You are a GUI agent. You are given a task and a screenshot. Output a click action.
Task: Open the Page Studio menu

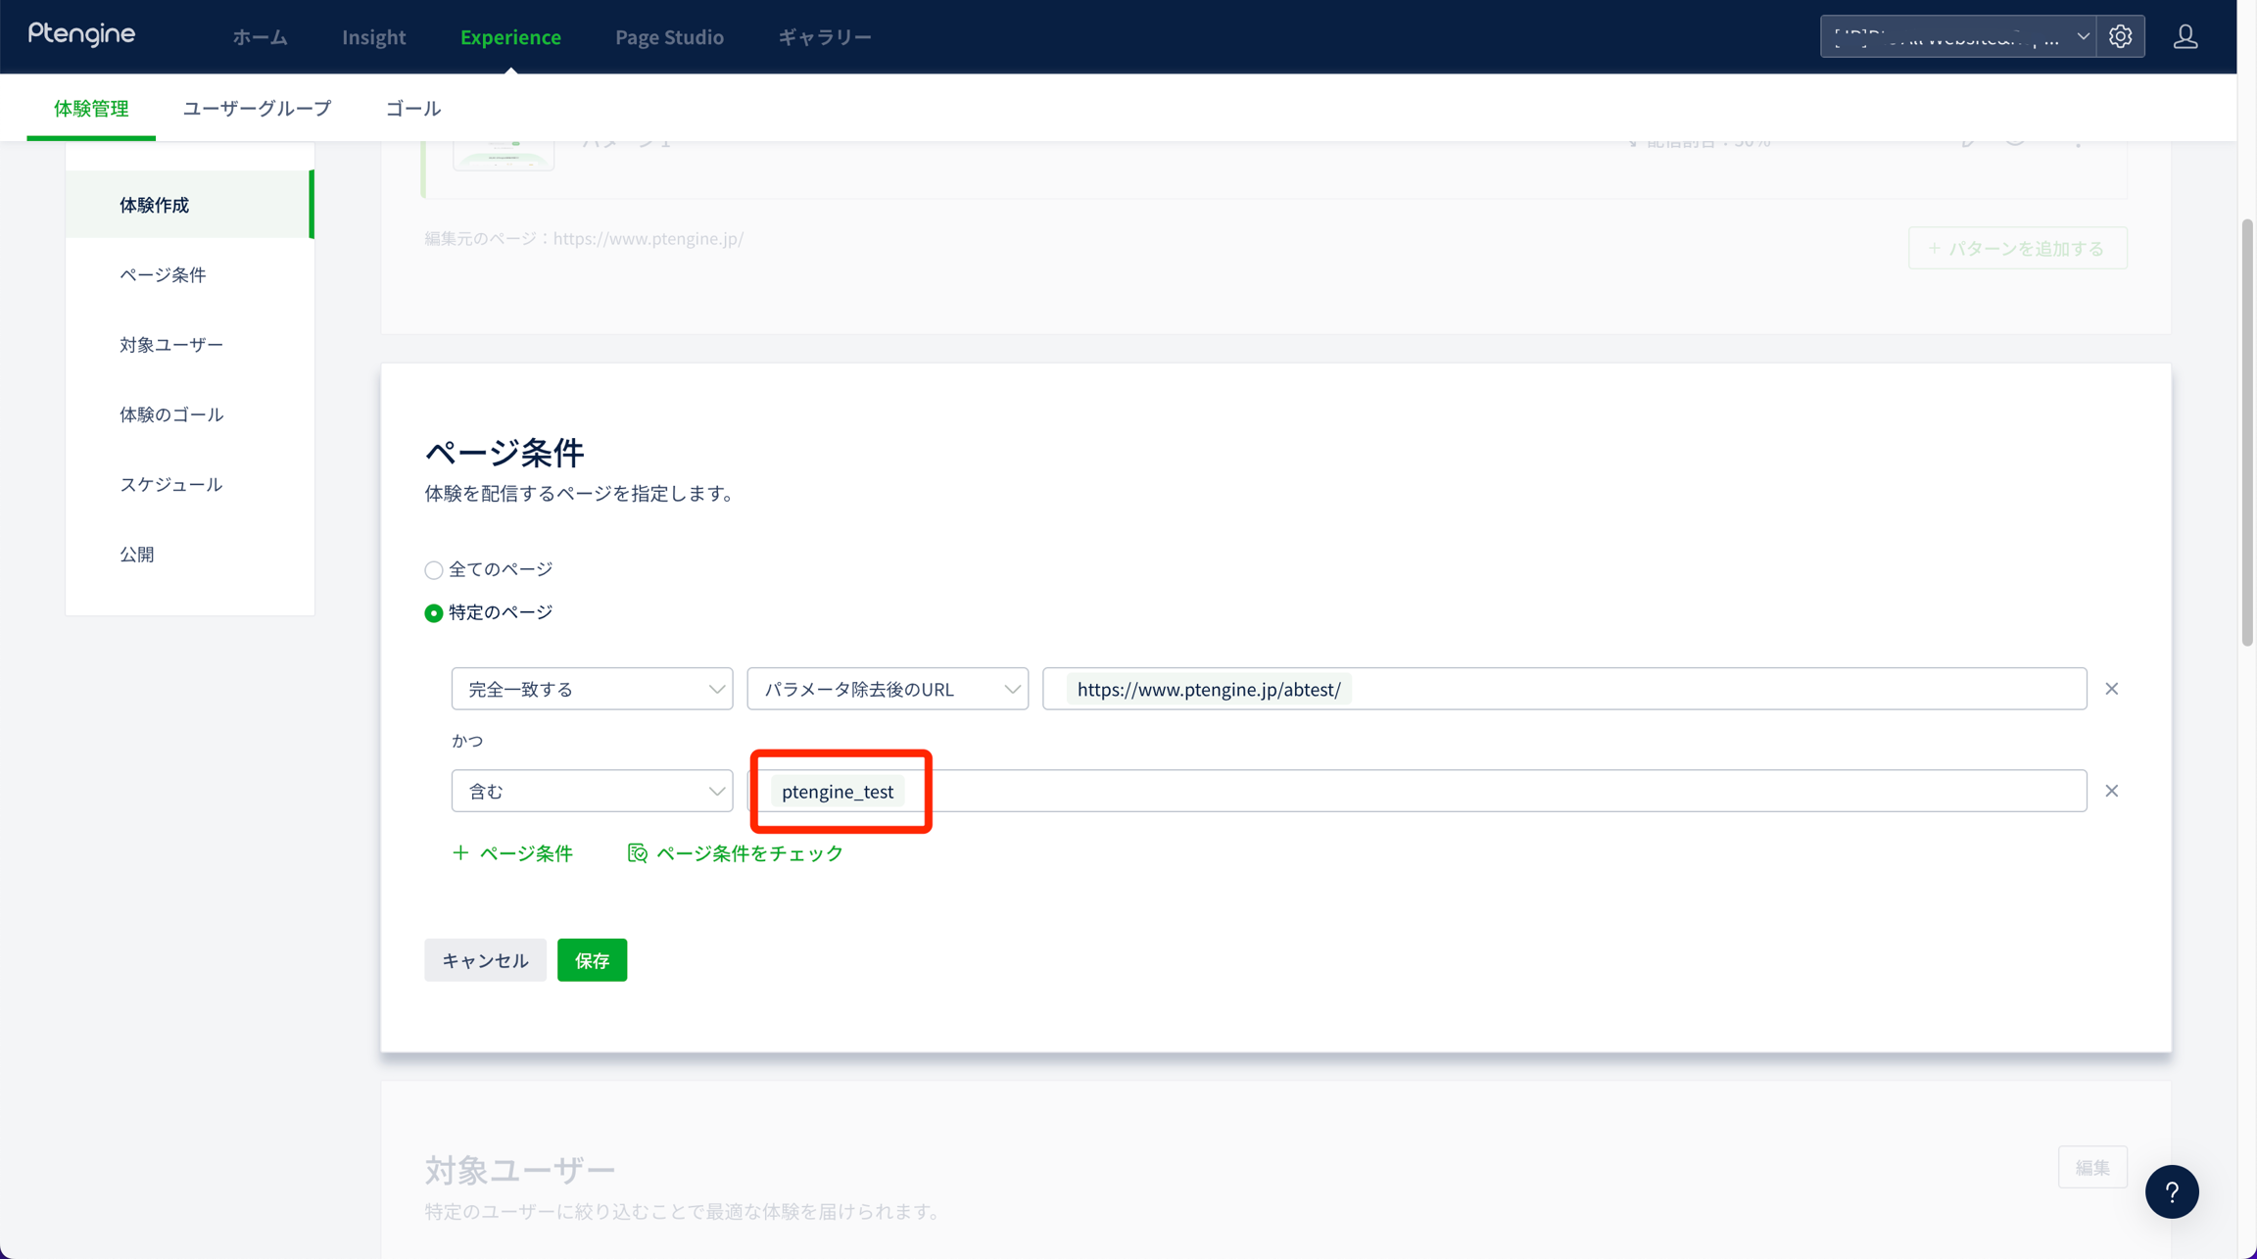pos(669,37)
